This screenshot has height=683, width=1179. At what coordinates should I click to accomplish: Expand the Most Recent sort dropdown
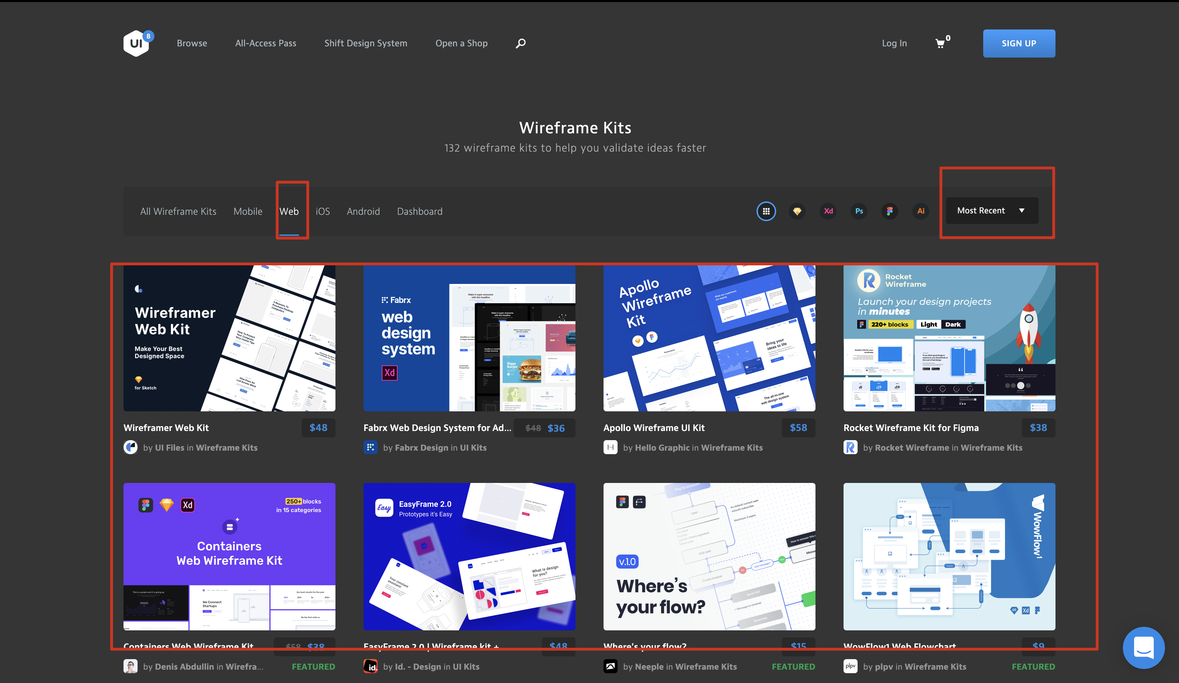pyautogui.click(x=991, y=211)
